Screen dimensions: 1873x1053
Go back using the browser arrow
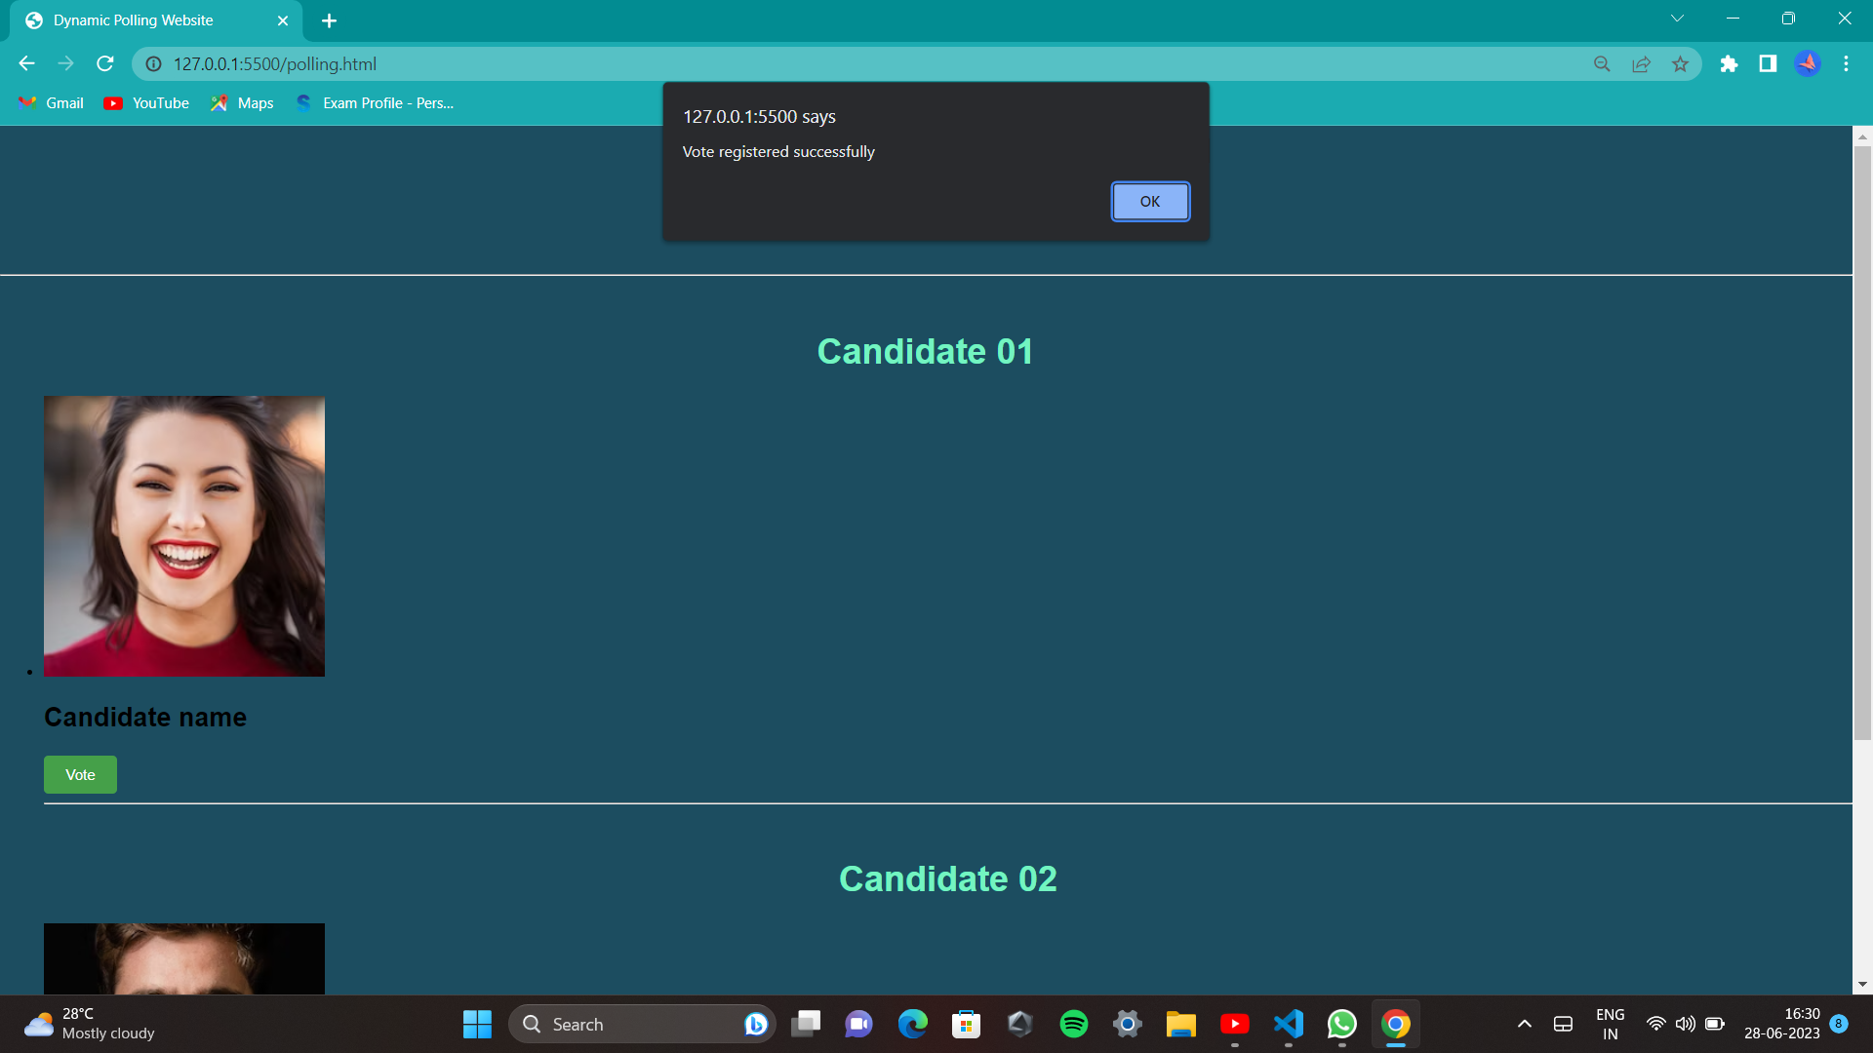(26, 63)
